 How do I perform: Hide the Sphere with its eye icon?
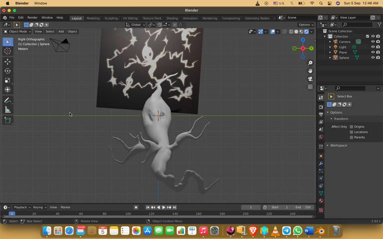click(x=373, y=58)
